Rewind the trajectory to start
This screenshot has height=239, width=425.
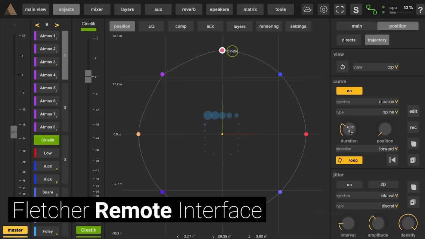pyautogui.click(x=392, y=160)
